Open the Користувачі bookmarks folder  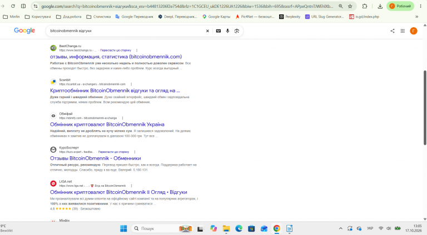click(x=38, y=17)
